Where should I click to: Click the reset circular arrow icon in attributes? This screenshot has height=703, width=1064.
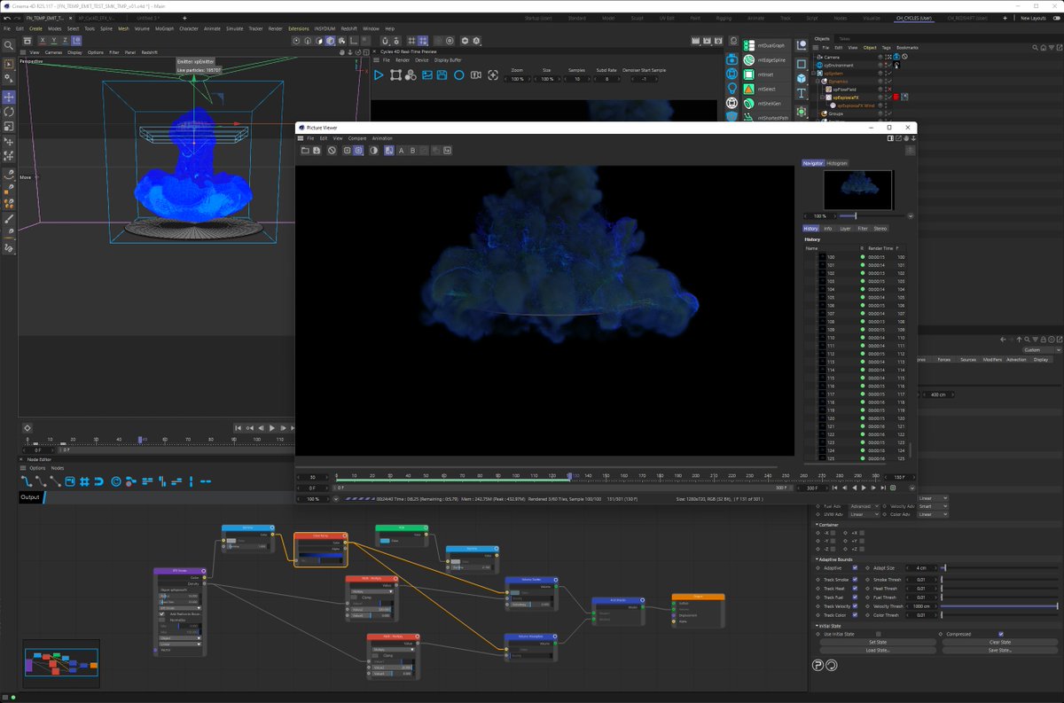coord(831,664)
